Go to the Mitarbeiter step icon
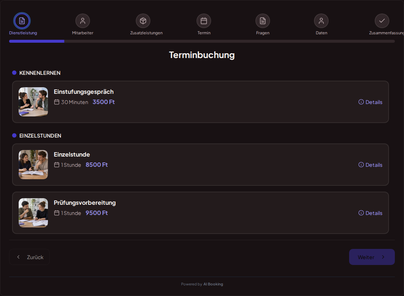Image resolution: width=404 pixels, height=296 pixels. point(83,21)
